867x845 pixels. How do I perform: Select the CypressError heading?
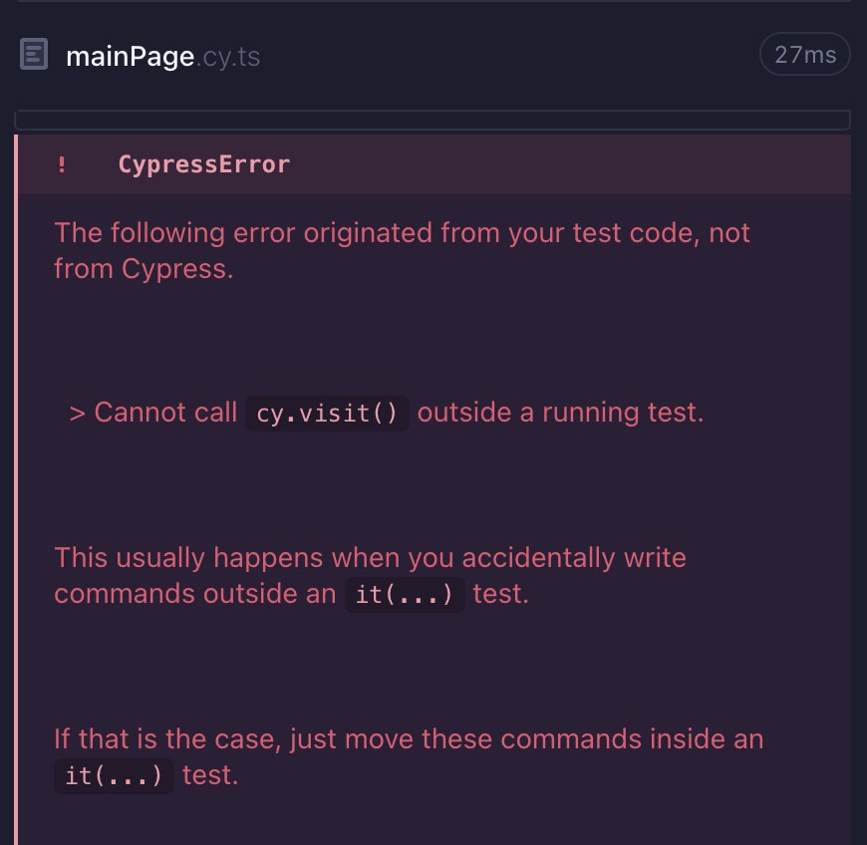tap(204, 164)
